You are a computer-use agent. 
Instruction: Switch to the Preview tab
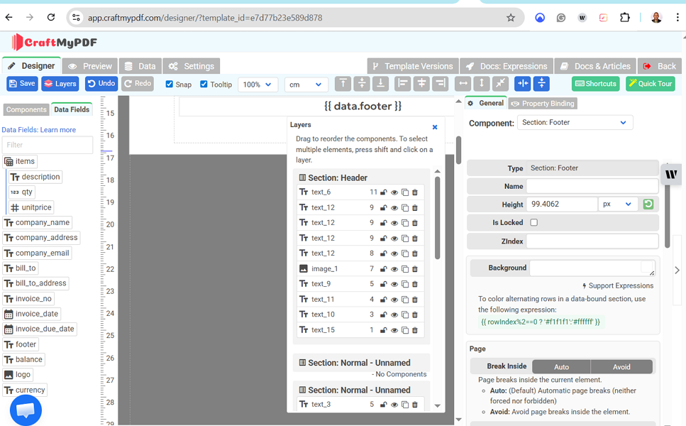coord(90,66)
